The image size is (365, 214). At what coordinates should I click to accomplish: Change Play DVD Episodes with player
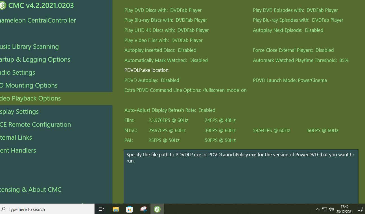tap(295, 10)
